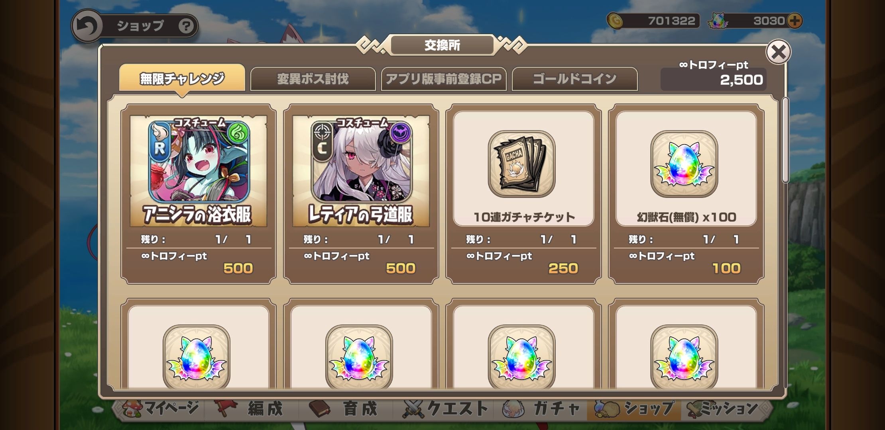Screen dimensions: 885x430
Task: Switch to the ゴールドコイン tab
Action: (574, 79)
